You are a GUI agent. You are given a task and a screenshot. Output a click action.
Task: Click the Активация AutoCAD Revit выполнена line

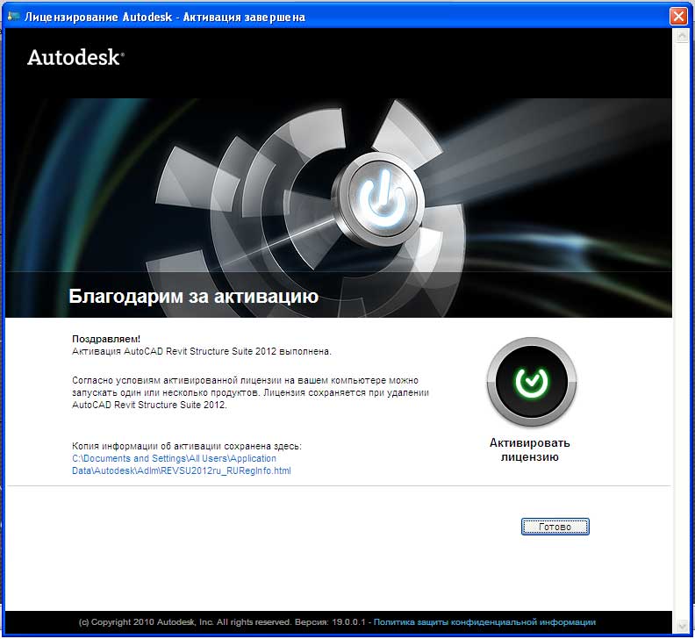point(201,350)
